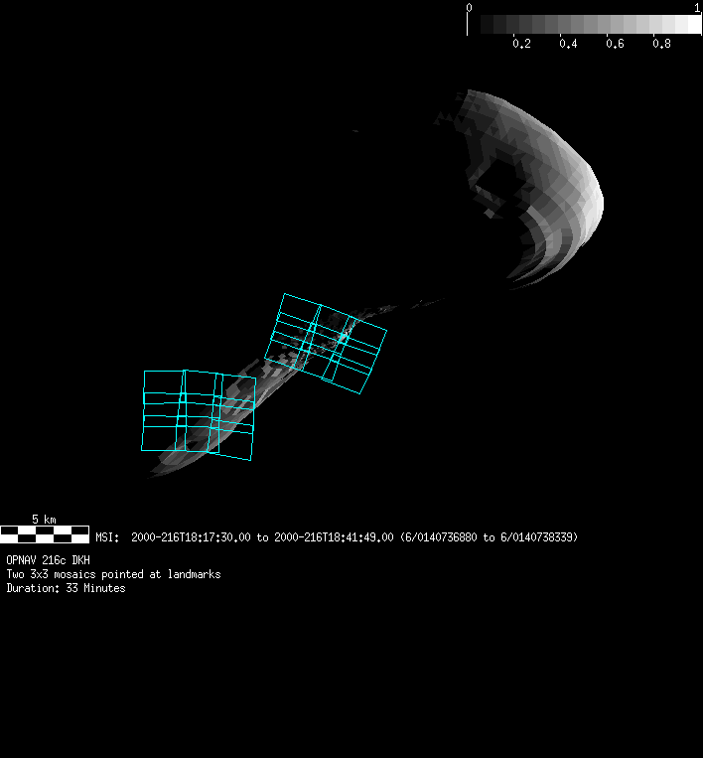Pick the 0.8 tick label on the legend
The image size is (703, 758).
(662, 45)
